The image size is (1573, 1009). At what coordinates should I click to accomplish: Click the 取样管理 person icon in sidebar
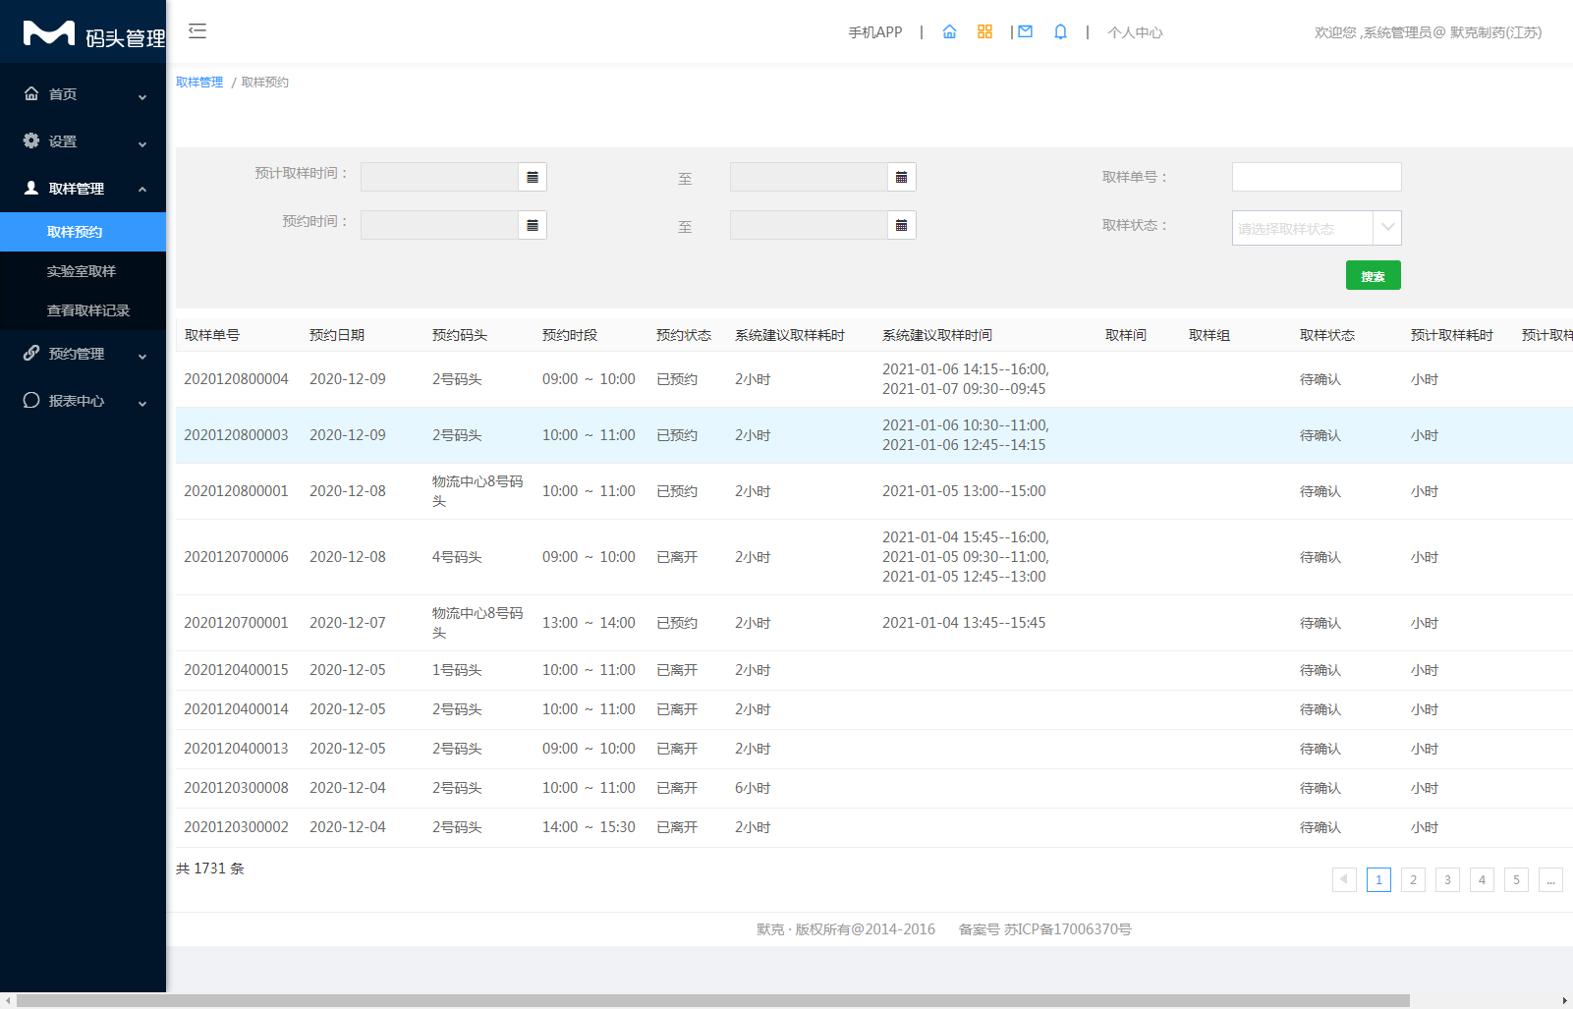(31, 188)
